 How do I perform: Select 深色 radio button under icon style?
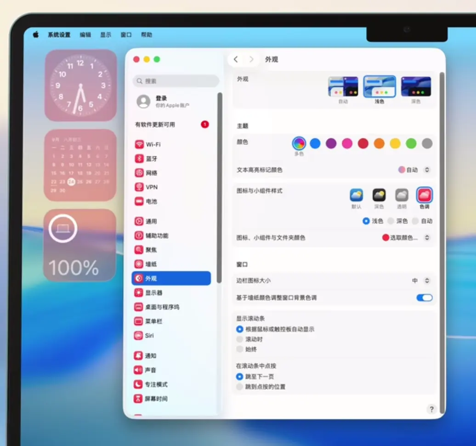click(391, 221)
